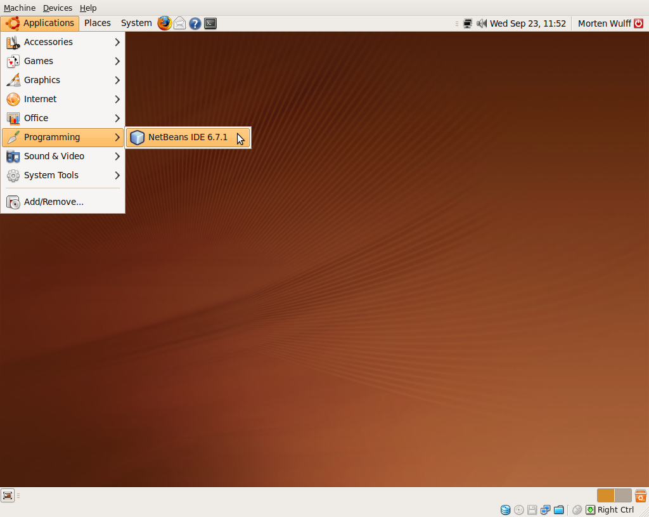Viewport: 649px width, 517px height.
Task: Click the Games playing cards icon
Action: pyautogui.click(x=13, y=62)
